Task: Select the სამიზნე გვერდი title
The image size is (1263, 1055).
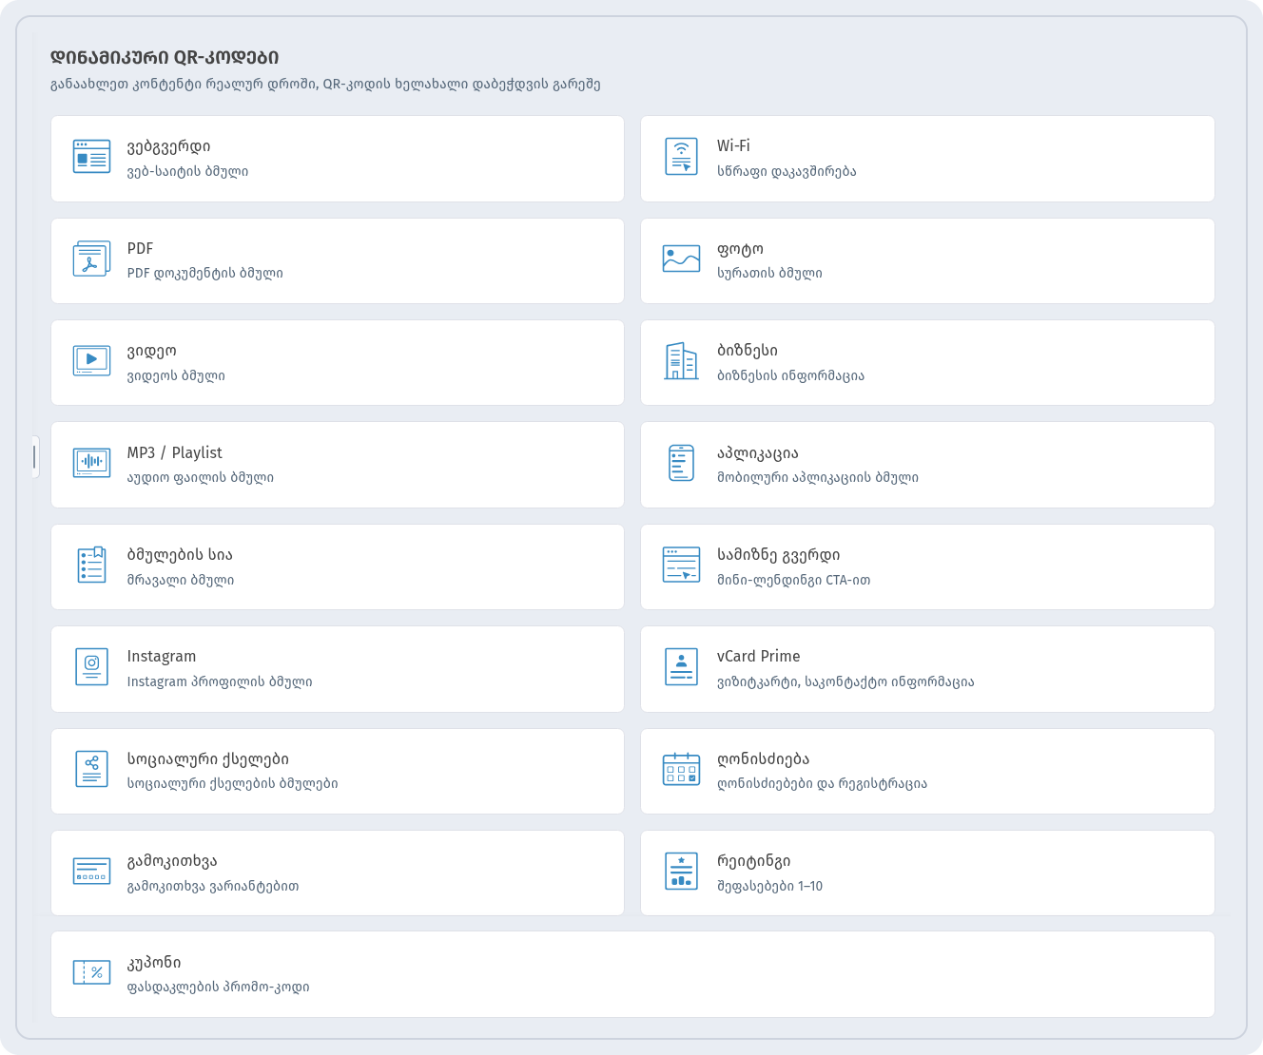Action: (x=779, y=555)
